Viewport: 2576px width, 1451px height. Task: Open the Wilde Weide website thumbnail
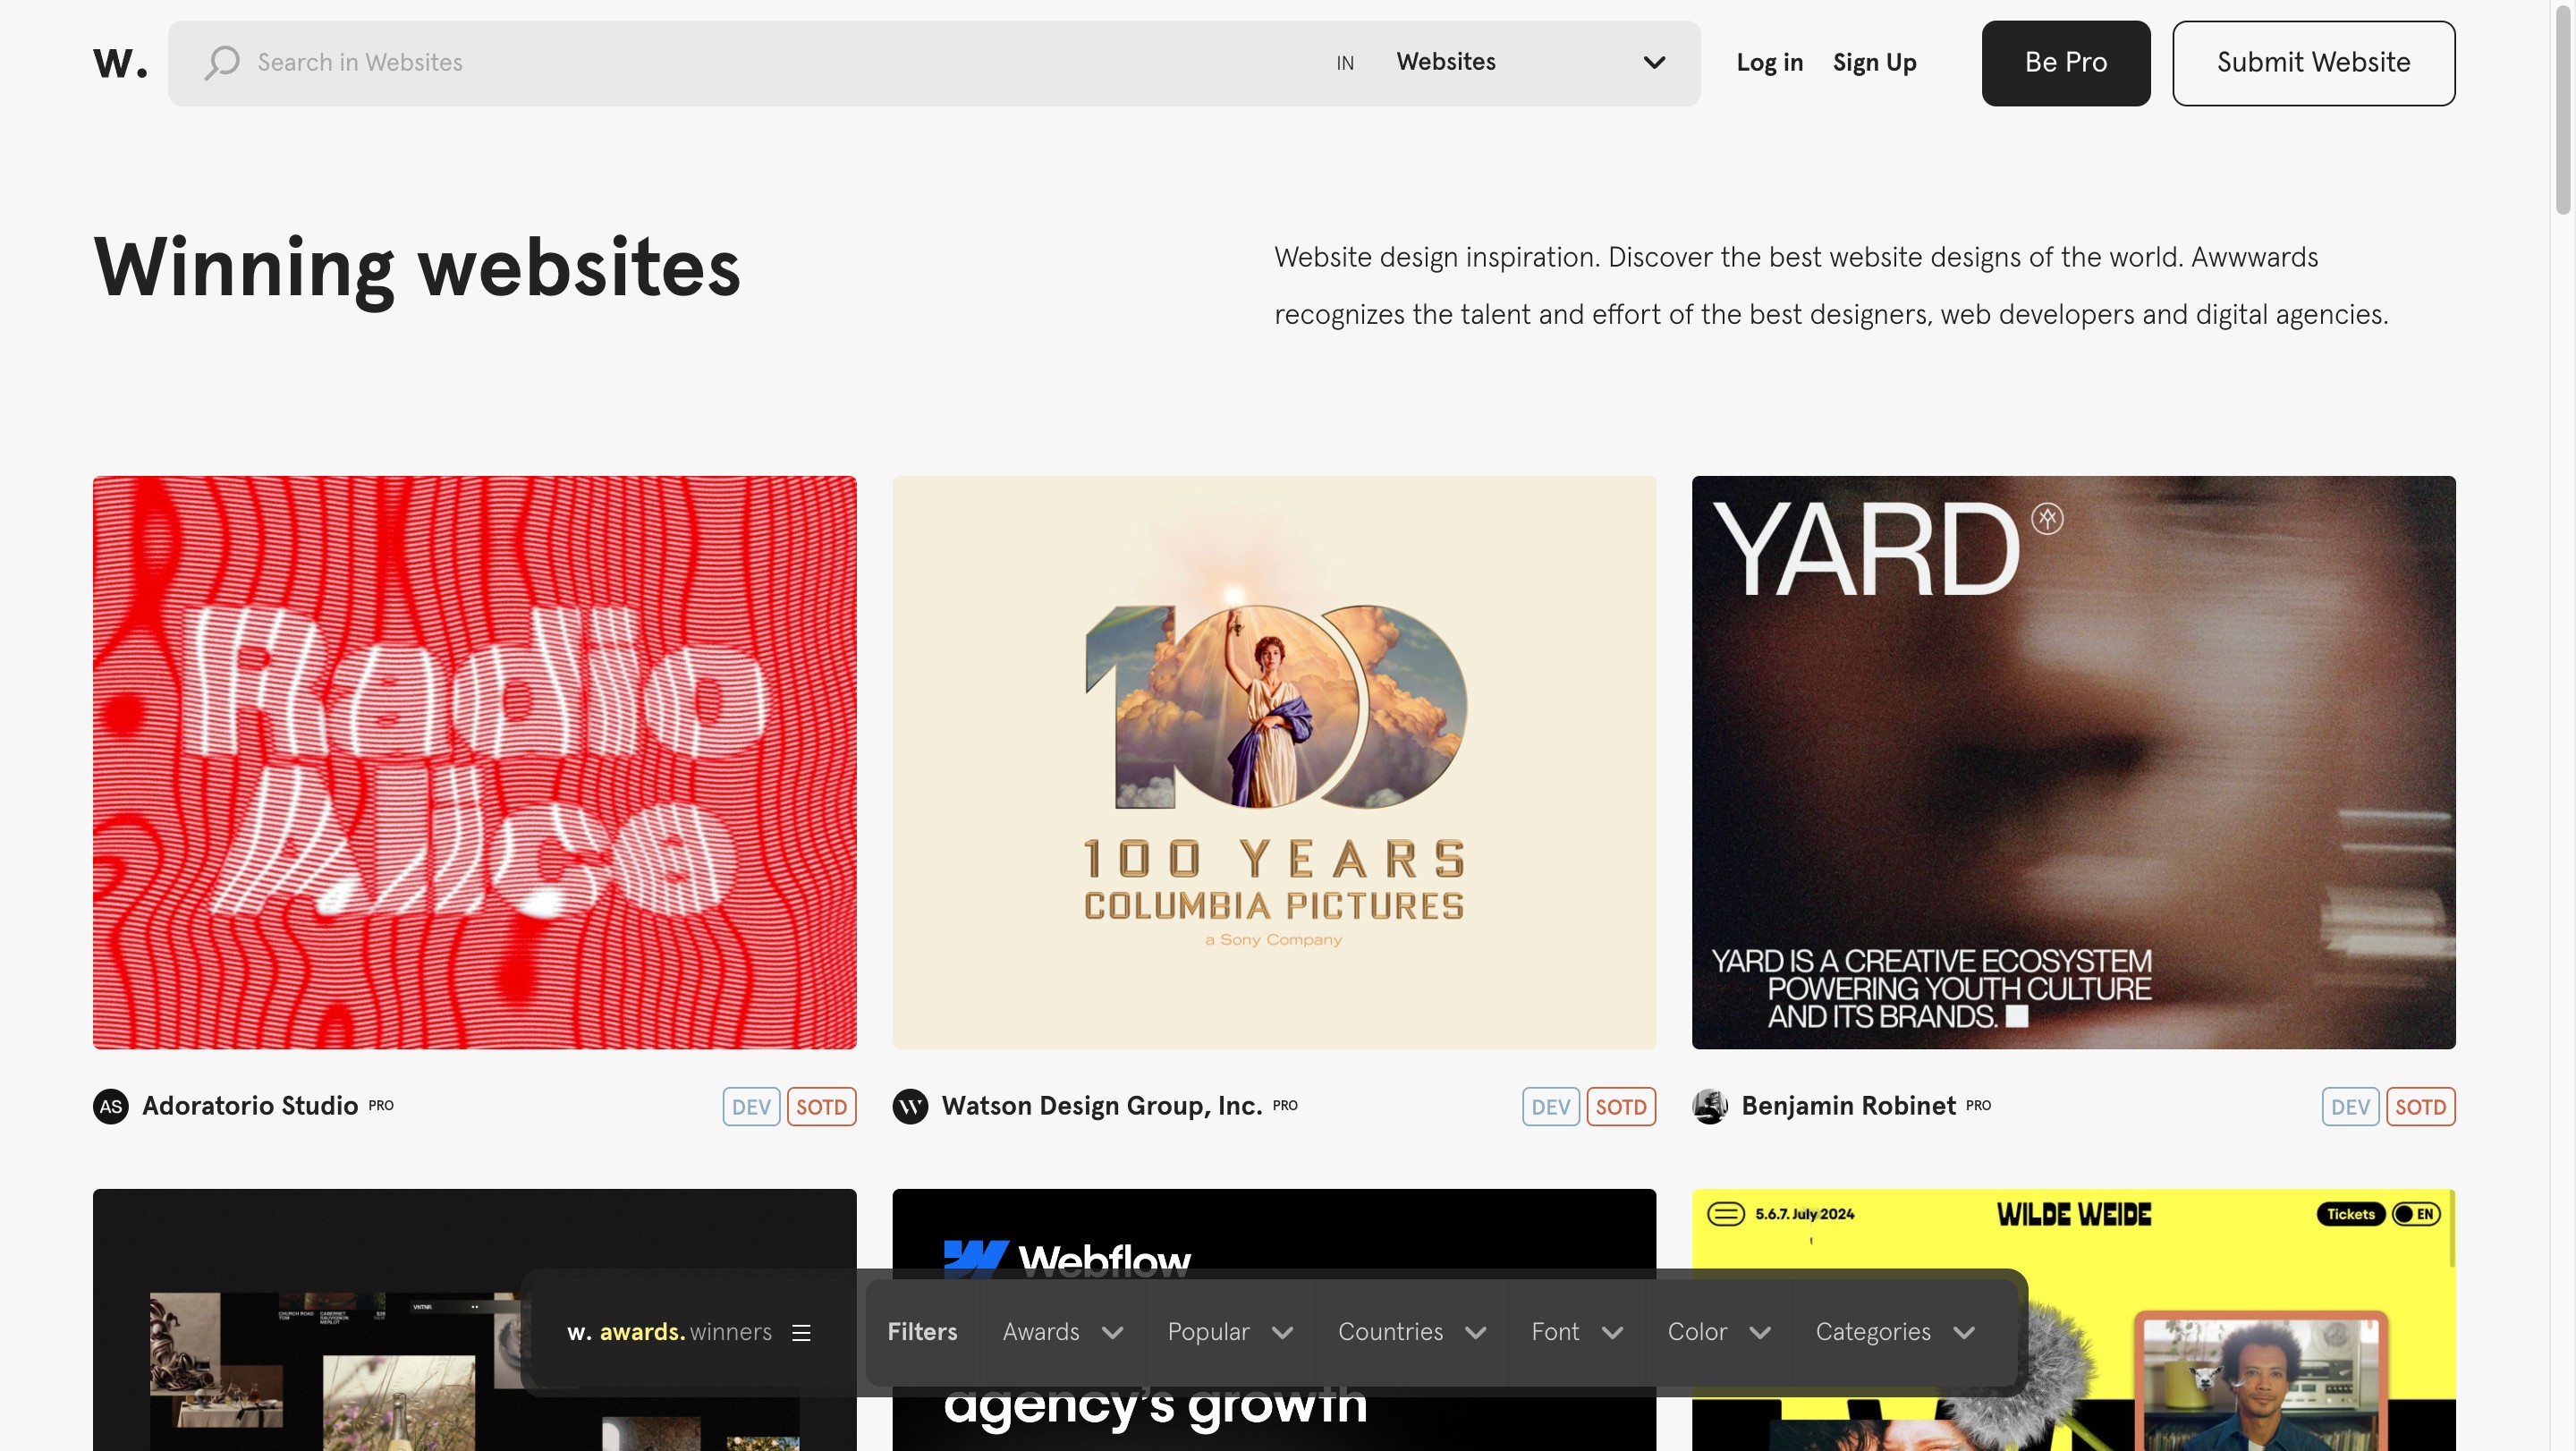[2073, 1320]
